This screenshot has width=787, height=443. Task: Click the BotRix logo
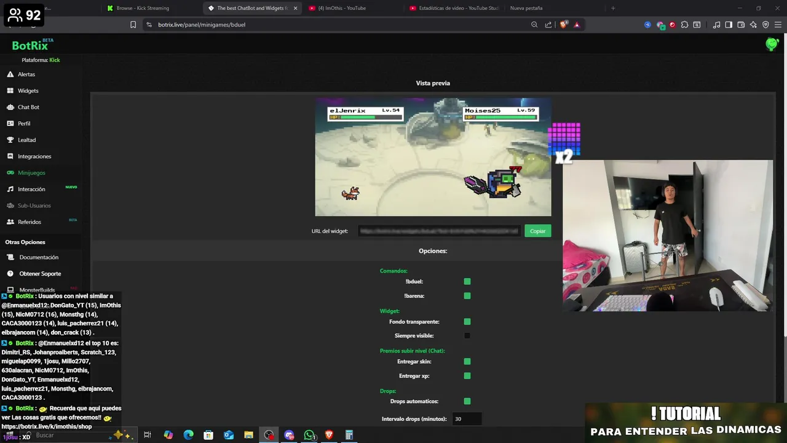30,46
